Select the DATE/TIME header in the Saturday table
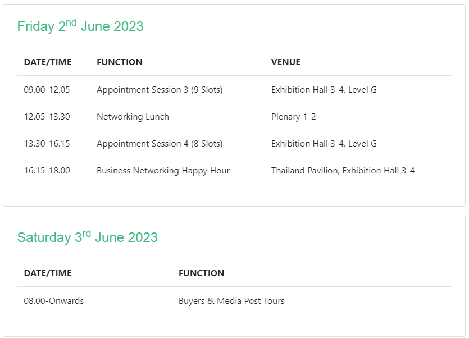The image size is (469, 338). click(x=48, y=273)
